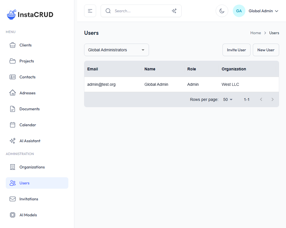Navigate to Home via the breadcrumb
Viewport: 286px width, 228px height.
pos(256,33)
